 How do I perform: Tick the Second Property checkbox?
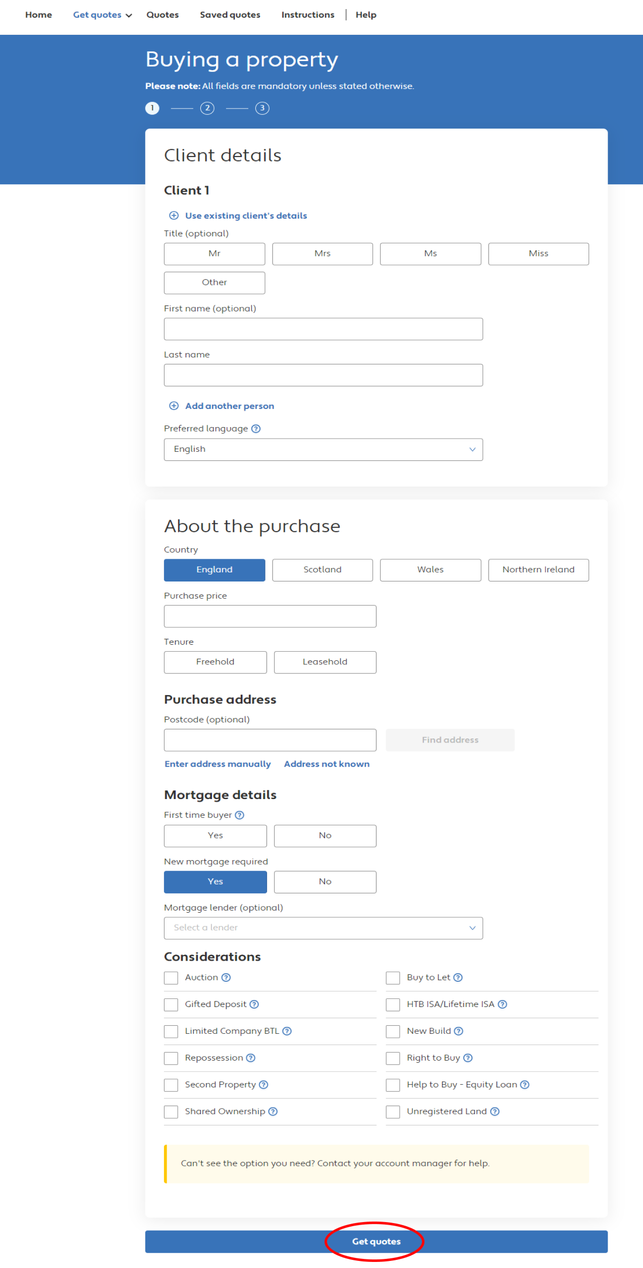(x=171, y=1085)
